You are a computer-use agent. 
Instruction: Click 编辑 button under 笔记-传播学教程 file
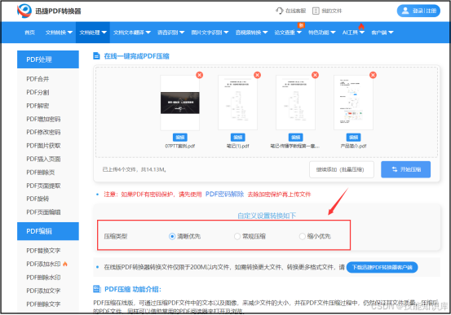296,138
